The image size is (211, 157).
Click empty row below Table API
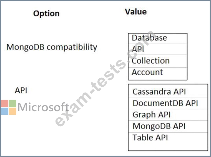[168, 146]
